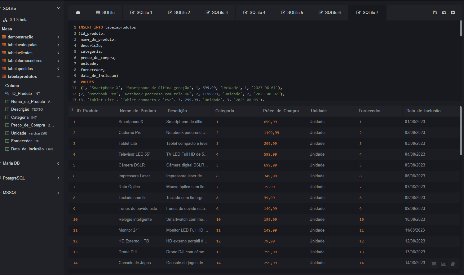The image size is (464, 275).
Task: Click the 14/08/2023 date cell
Action: (x=415, y=263)
